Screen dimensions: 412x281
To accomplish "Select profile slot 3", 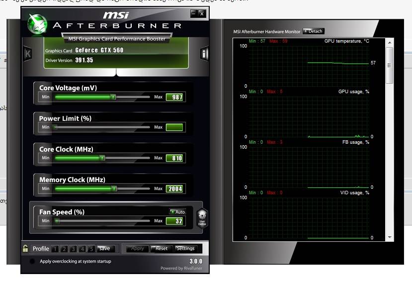I will [x=74, y=249].
